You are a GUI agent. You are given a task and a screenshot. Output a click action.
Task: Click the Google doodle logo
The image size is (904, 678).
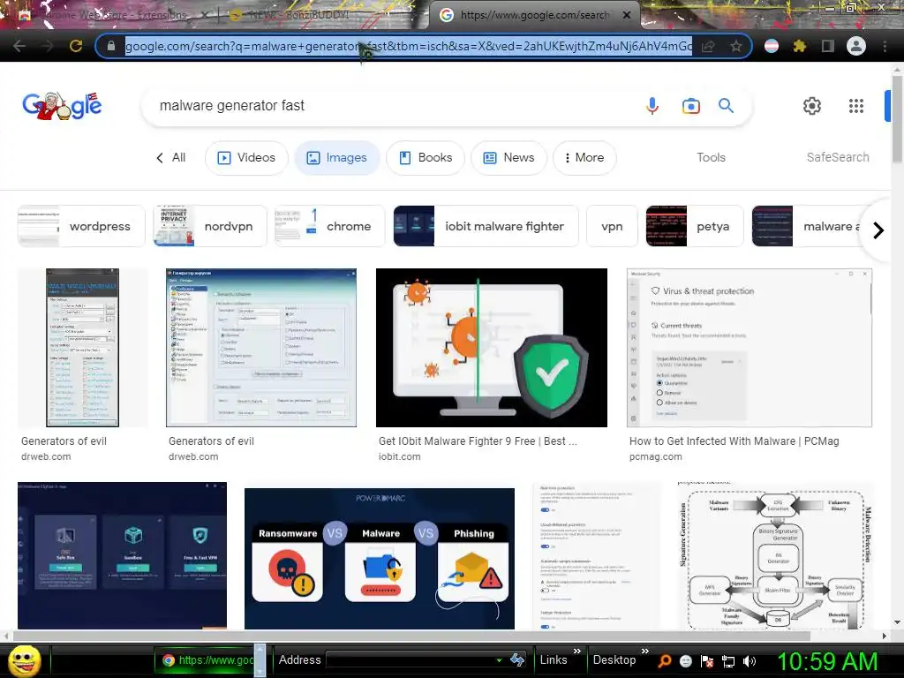(x=62, y=106)
